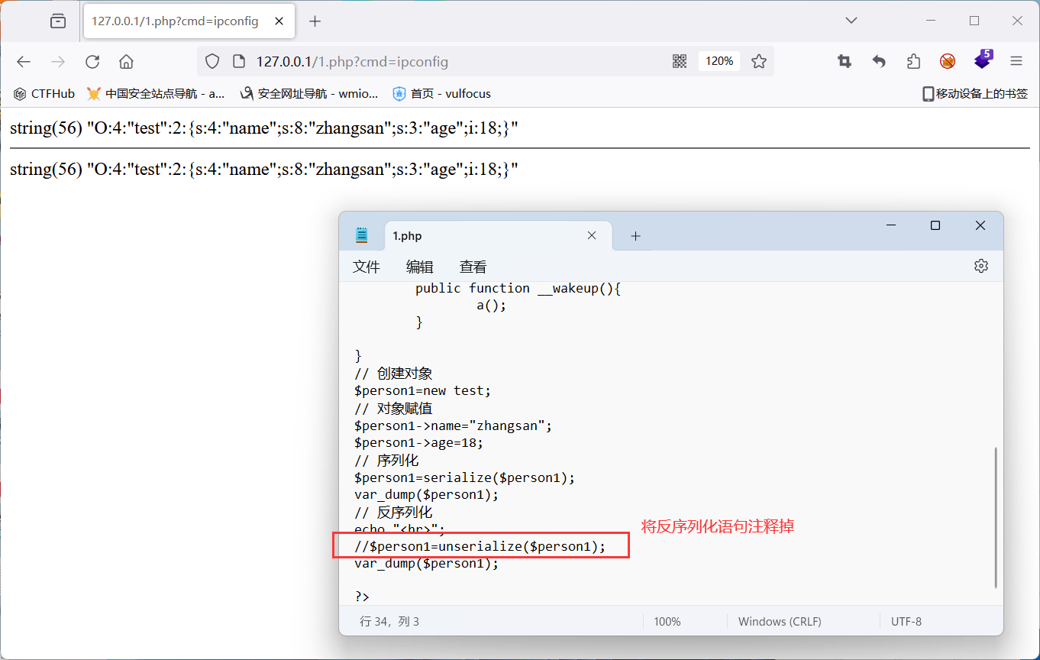Open 移动设备上的书签 folder
Viewport: 1040px width, 660px height.
[975, 94]
